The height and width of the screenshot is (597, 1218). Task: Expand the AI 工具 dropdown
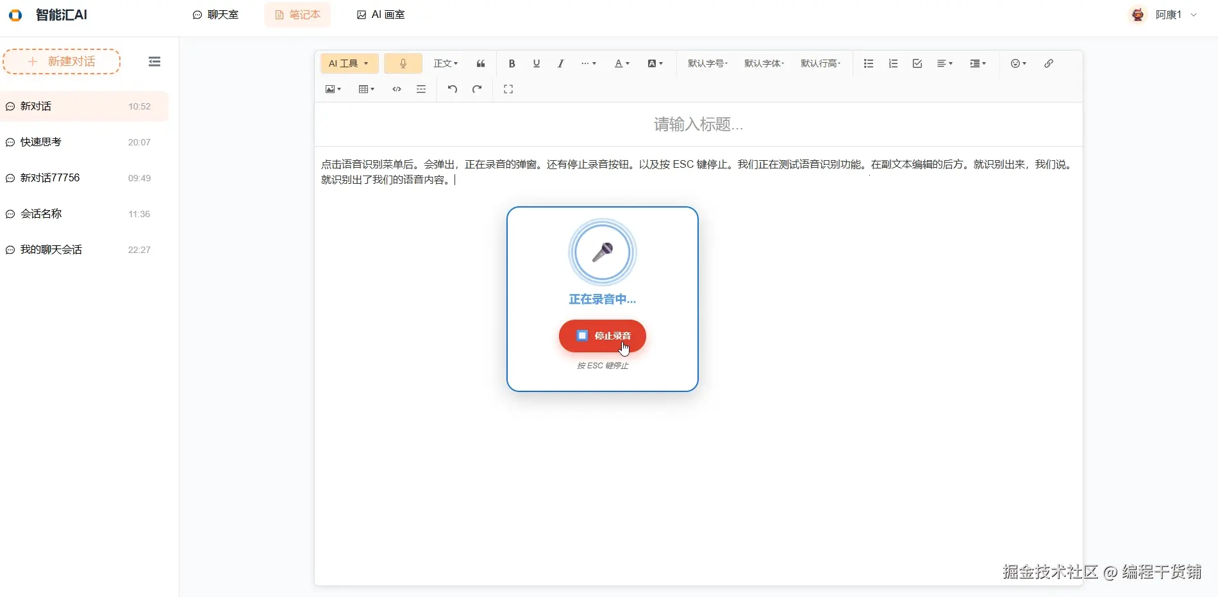349,63
